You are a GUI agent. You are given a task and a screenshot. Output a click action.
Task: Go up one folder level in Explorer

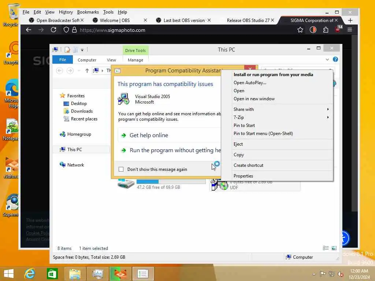click(87, 71)
